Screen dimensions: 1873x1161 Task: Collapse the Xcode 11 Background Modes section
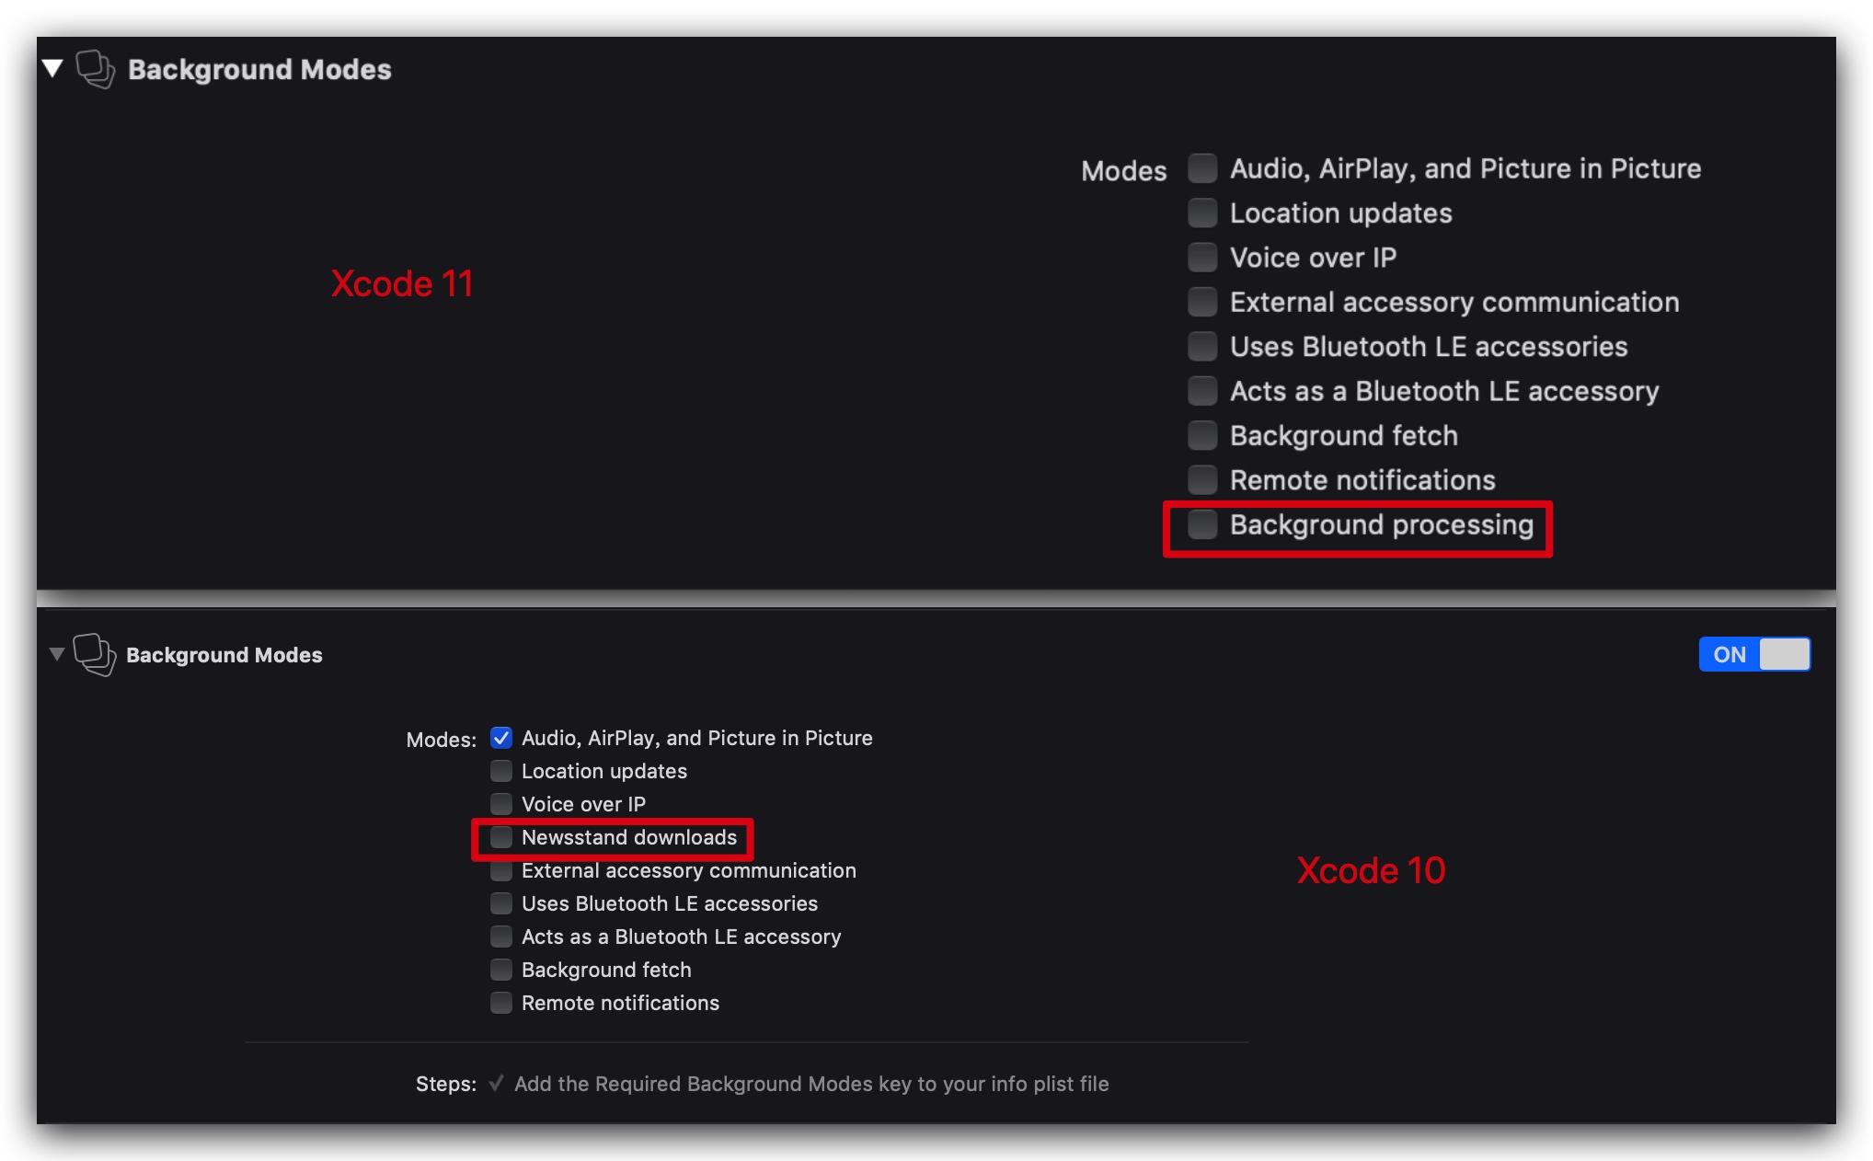tap(52, 68)
